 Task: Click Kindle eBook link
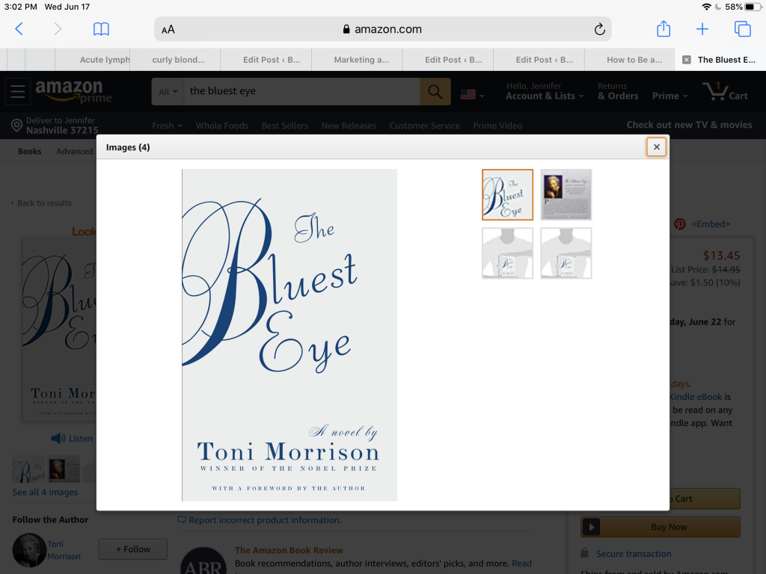pyautogui.click(x=696, y=397)
